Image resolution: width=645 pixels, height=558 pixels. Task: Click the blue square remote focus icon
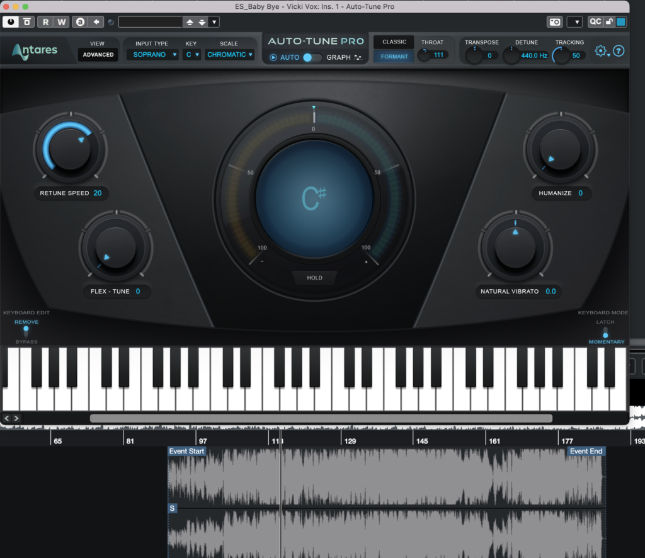(x=621, y=21)
